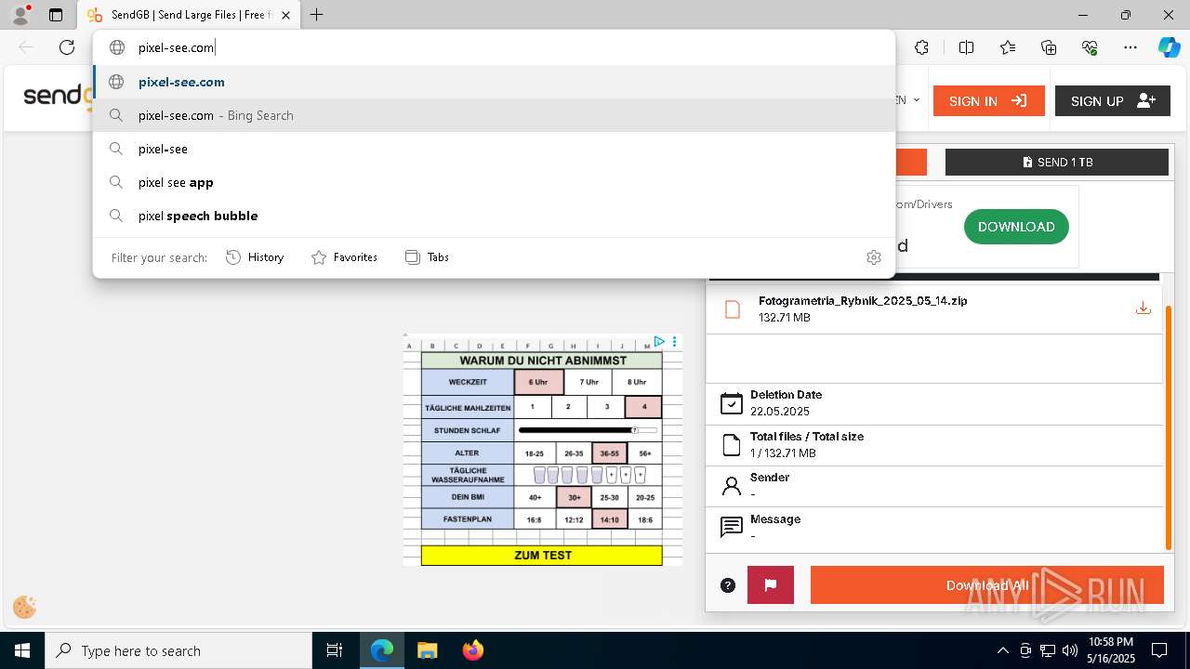
Task: Download Fotogrametria_Rybnik zip file icon
Action: [1144, 308]
